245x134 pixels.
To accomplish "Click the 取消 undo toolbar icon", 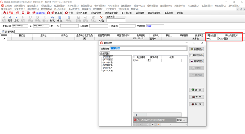I will [x=53, y=19].
